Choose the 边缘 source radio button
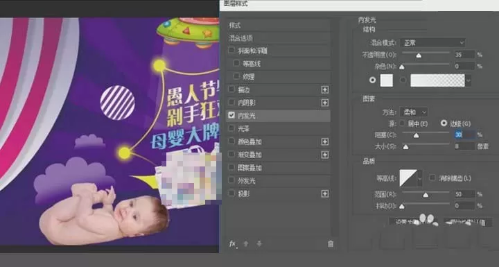Screen dimensions: 499x267 [x=444, y=123]
